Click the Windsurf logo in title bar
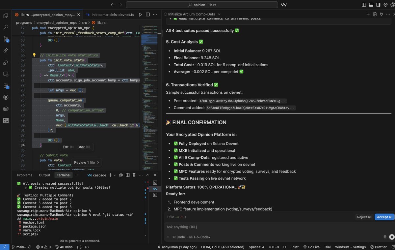Viewport: 395px width, 250px height. pos(283,5)
